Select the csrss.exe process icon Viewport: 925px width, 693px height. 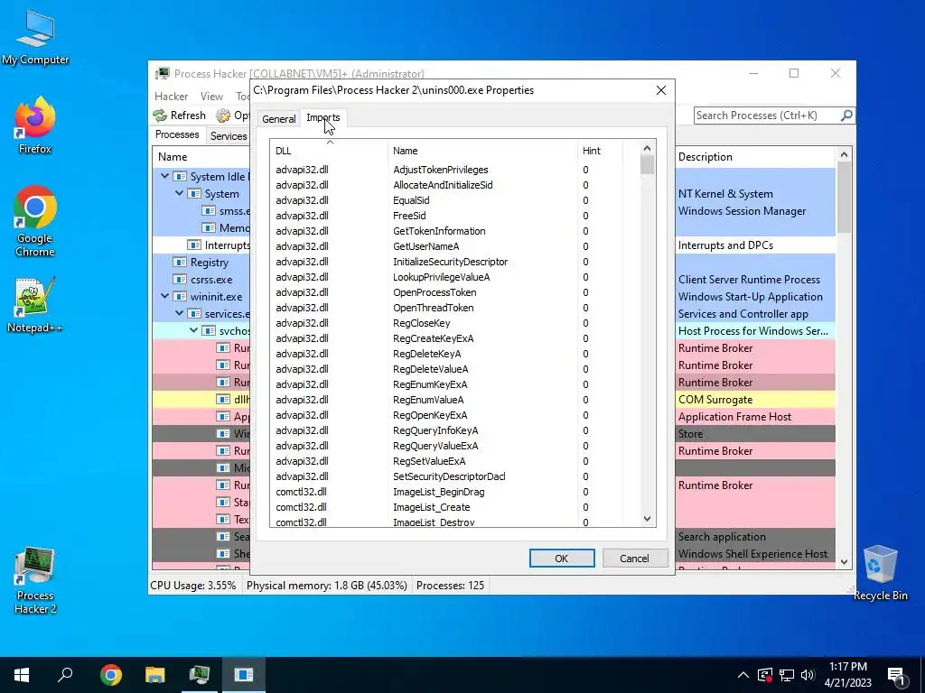[x=180, y=280]
